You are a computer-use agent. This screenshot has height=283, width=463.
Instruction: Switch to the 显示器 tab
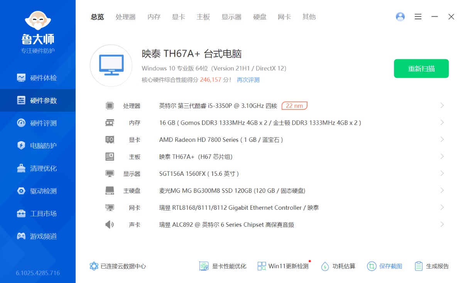click(231, 17)
